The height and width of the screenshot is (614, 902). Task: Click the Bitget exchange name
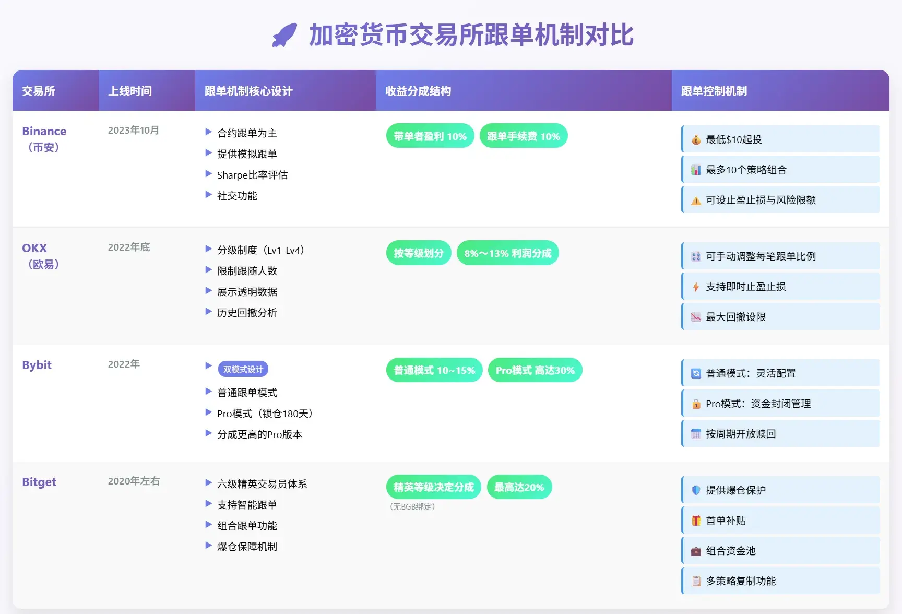[x=39, y=482]
